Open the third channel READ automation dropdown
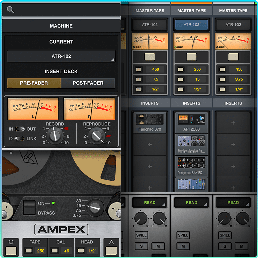 [x=233, y=202]
